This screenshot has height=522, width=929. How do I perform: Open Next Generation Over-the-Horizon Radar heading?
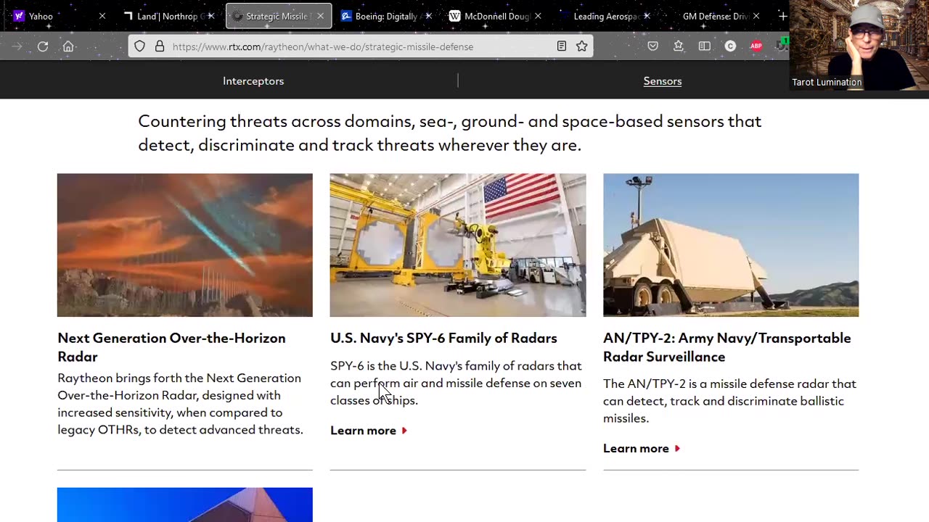point(171,347)
